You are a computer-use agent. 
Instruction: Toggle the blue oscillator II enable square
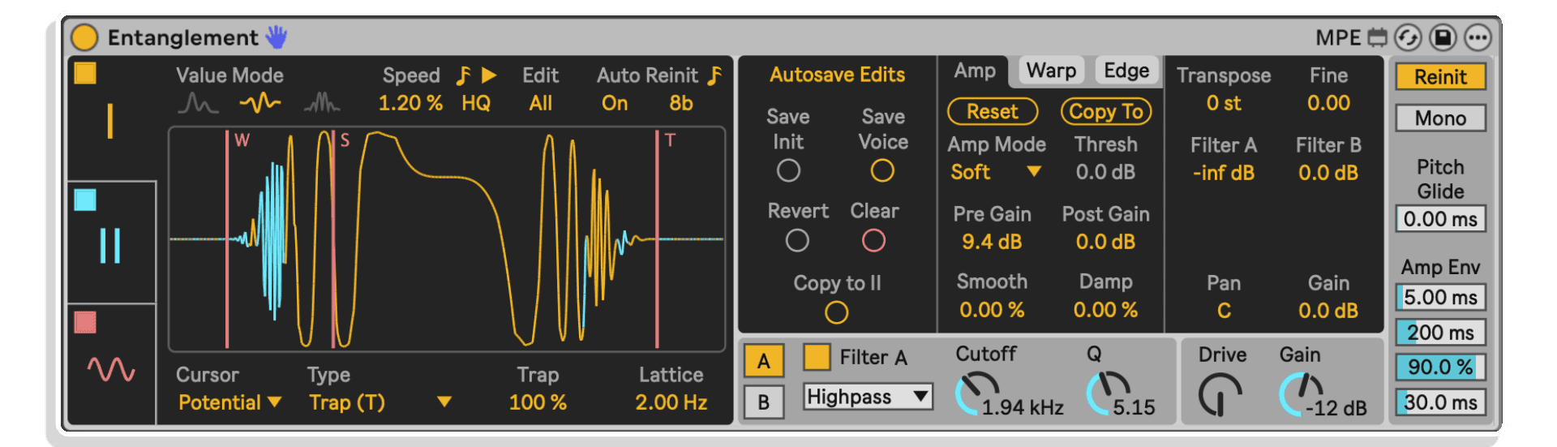[x=85, y=200]
